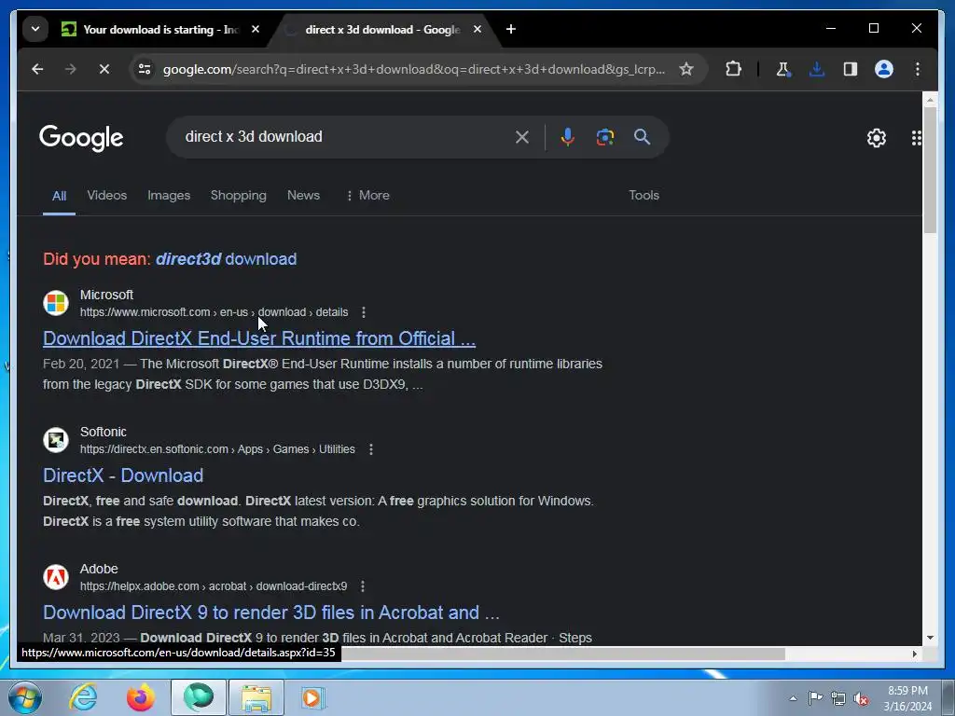Go back with the browser back arrow
Image resolution: width=955 pixels, height=716 pixels.
pos(37,69)
